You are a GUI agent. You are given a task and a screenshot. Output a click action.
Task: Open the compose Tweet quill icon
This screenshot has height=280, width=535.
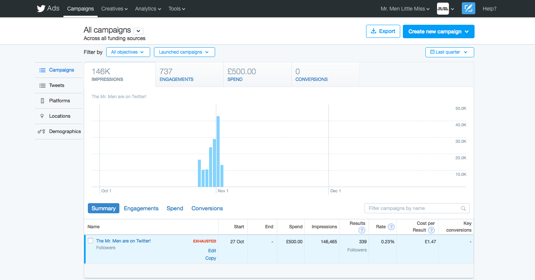(469, 9)
